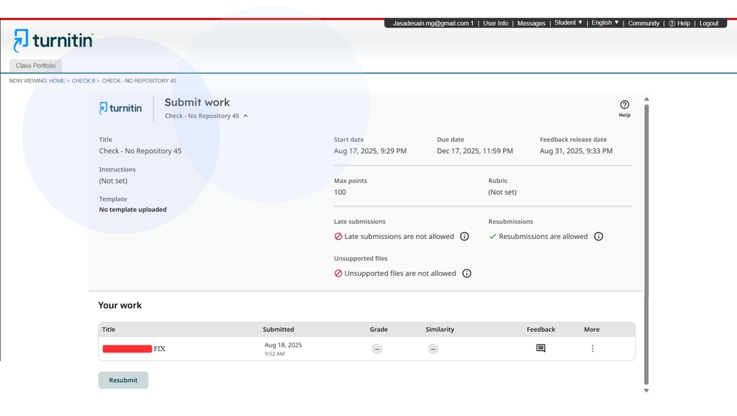
Task: Click the Help question mark icon in panel
Action: [x=624, y=105]
